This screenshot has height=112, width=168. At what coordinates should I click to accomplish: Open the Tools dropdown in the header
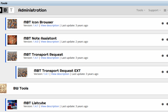click(x=141, y=10)
